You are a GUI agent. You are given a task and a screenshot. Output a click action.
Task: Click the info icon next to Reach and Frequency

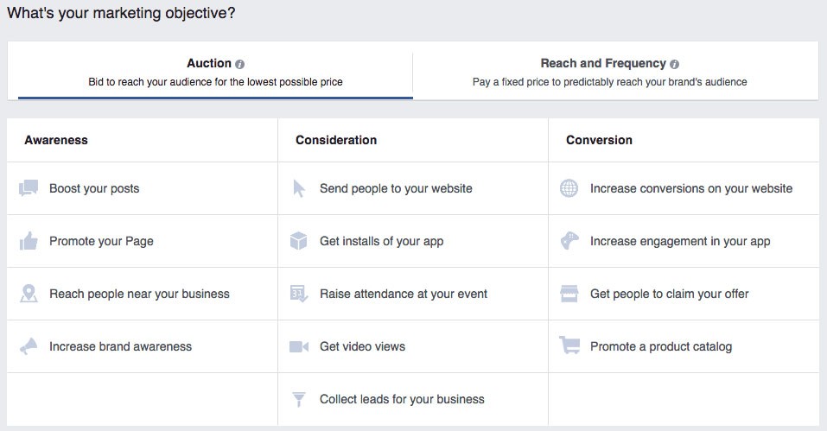(x=674, y=64)
